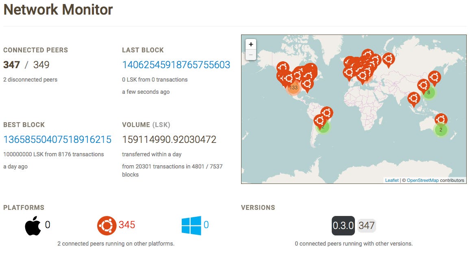472x259 pixels.
Task: Click the Ubuntu marker over Brazil
Action: coord(327,112)
